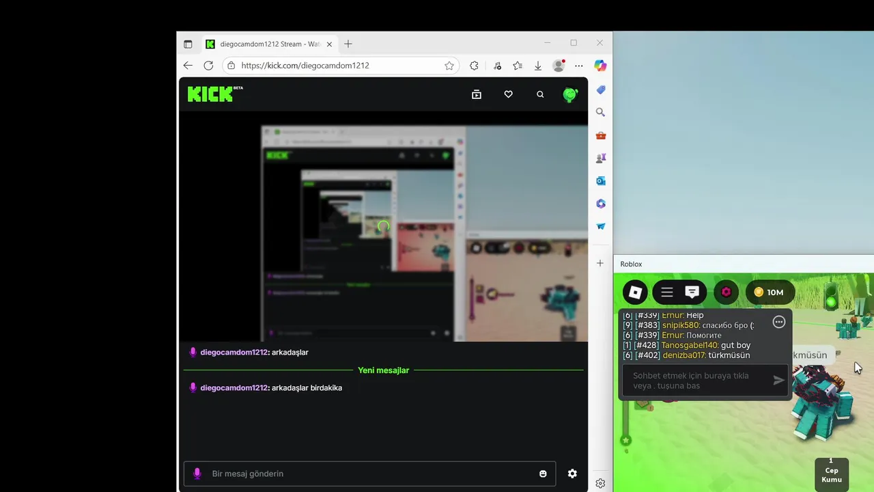This screenshot has height=492, width=874.
Task: Open the Drop paper plane icon in sidebar
Action: [x=601, y=226]
